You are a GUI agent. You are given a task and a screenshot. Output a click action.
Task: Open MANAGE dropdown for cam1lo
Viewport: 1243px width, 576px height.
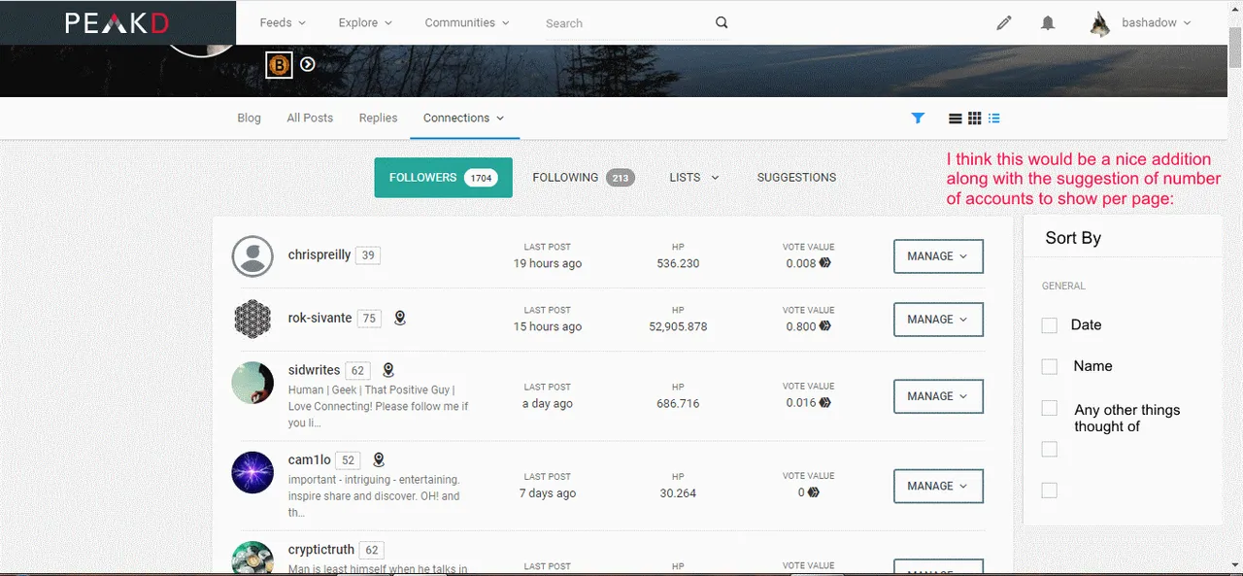point(938,486)
